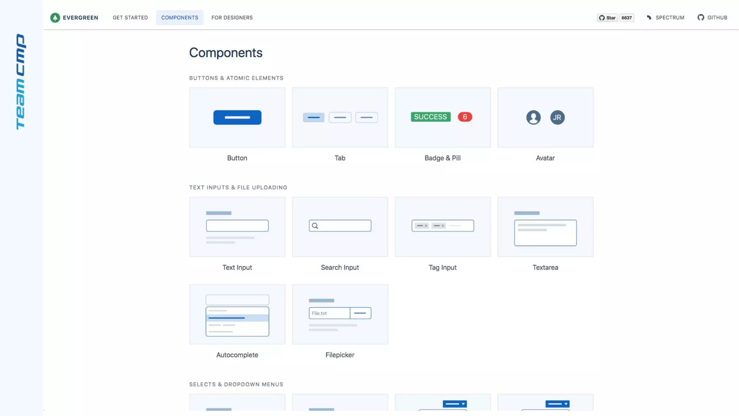Image resolution: width=739 pixels, height=416 pixels.
Task: Click the GitHub Star button
Action: pyautogui.click(x=607, y=18)
